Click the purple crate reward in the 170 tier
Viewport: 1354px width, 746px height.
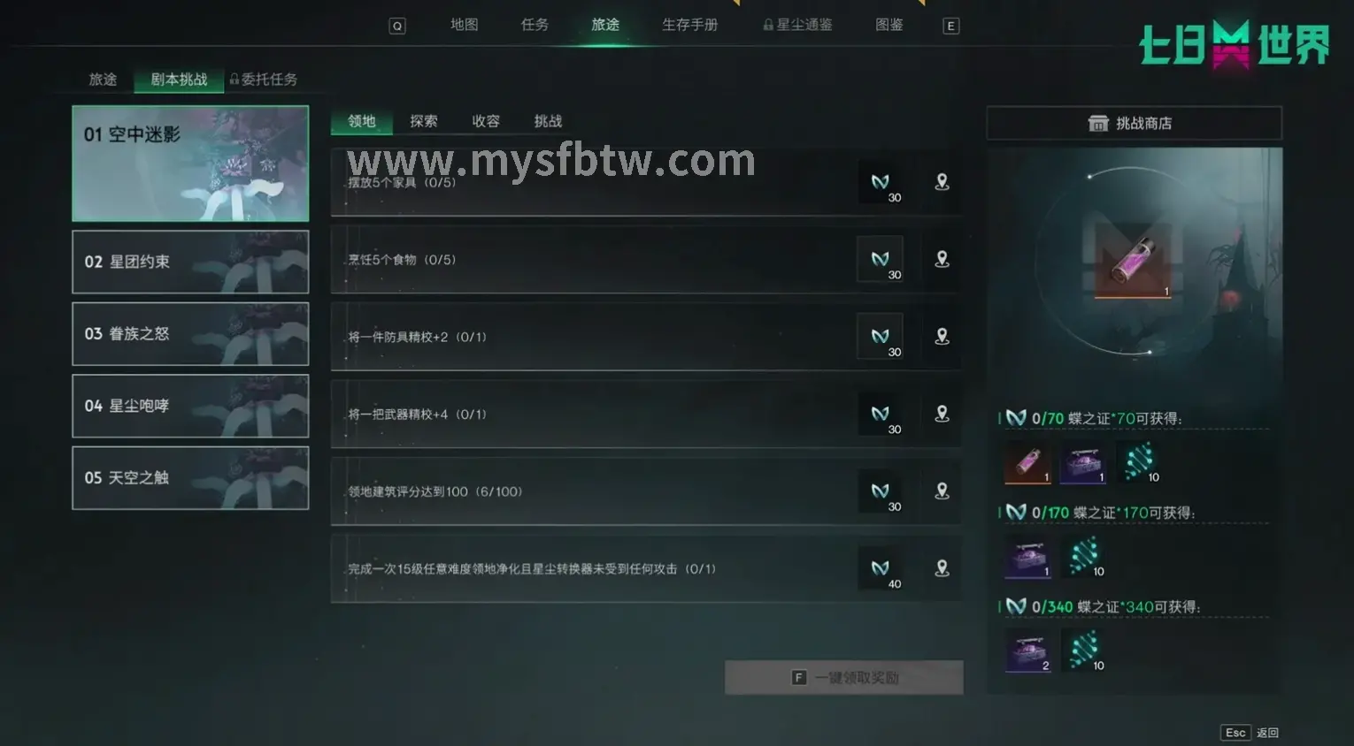click(x=1027, y=557)
